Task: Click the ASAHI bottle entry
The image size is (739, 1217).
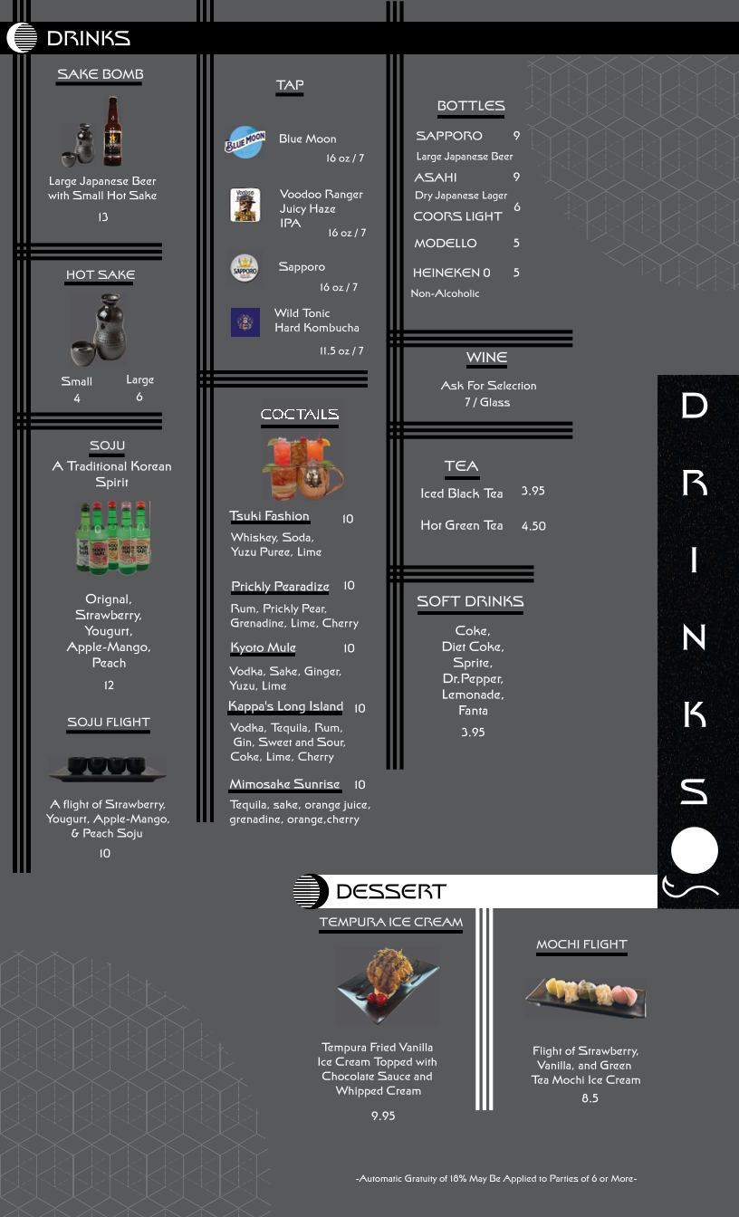Action: [436, 177]
